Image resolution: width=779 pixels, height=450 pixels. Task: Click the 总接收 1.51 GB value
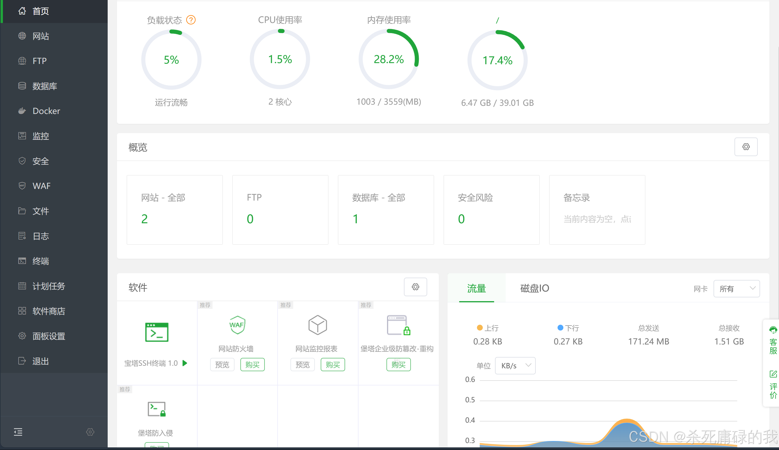click(x=729, y=341)
